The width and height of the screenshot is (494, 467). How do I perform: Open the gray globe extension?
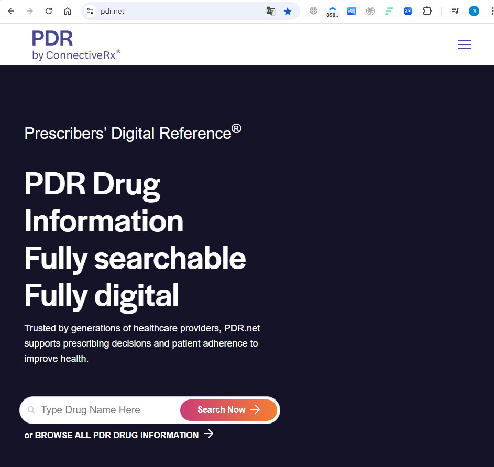tap(313, 11)
